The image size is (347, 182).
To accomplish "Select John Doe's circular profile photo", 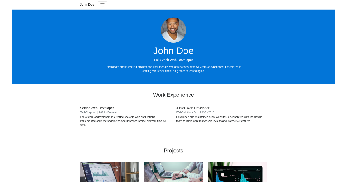I will [x=173, y=30].
